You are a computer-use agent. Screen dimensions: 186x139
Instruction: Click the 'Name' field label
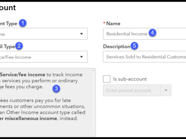click(113, 24)
